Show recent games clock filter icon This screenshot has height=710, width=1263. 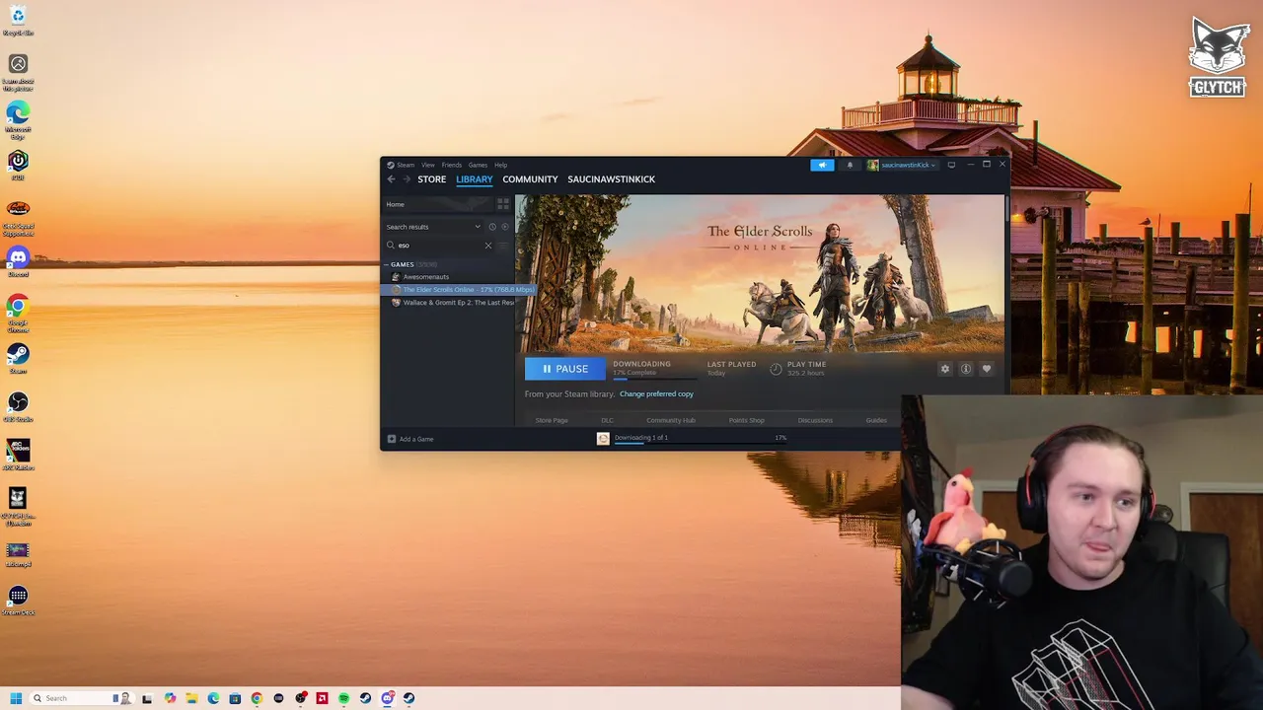(492, 227)
